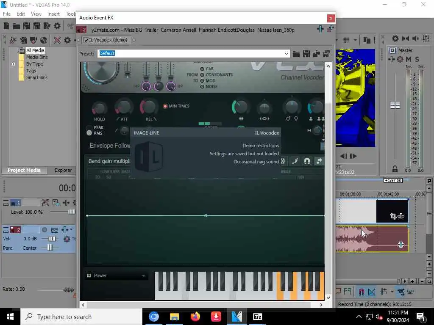Click the magnet icon in Vocodex band editor
The image size is (434, 325).
307,161
